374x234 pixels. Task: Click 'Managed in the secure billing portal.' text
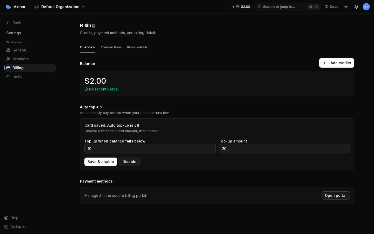point(116,196)
